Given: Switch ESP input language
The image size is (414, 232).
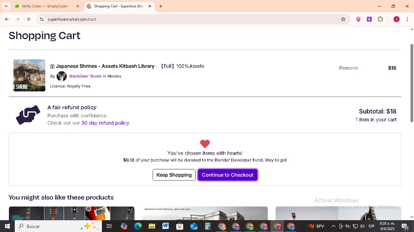Looking at the screenshot, I should (371, 226).
